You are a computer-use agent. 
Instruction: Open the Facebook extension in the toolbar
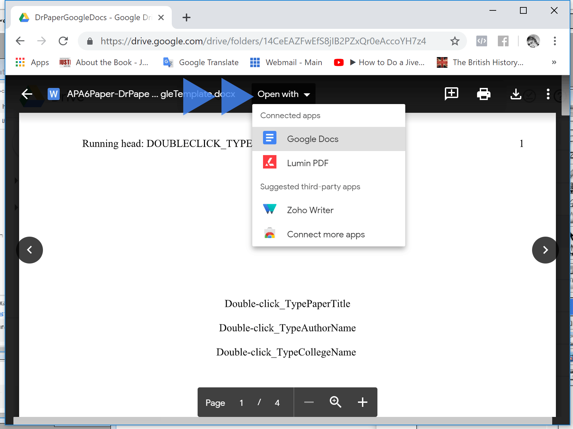pos(503,41)
